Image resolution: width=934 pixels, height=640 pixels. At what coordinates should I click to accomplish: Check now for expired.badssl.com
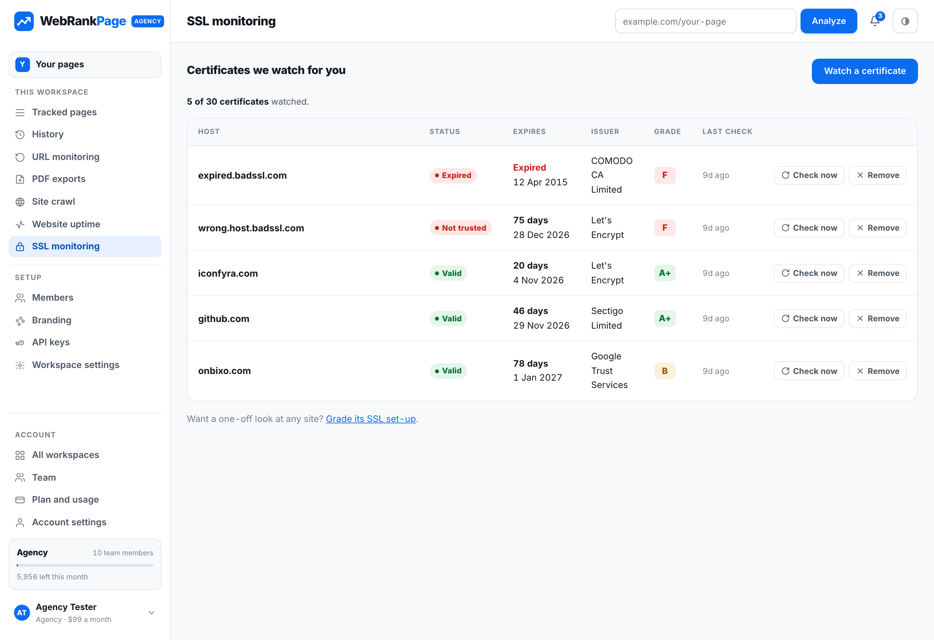(809, 175)
